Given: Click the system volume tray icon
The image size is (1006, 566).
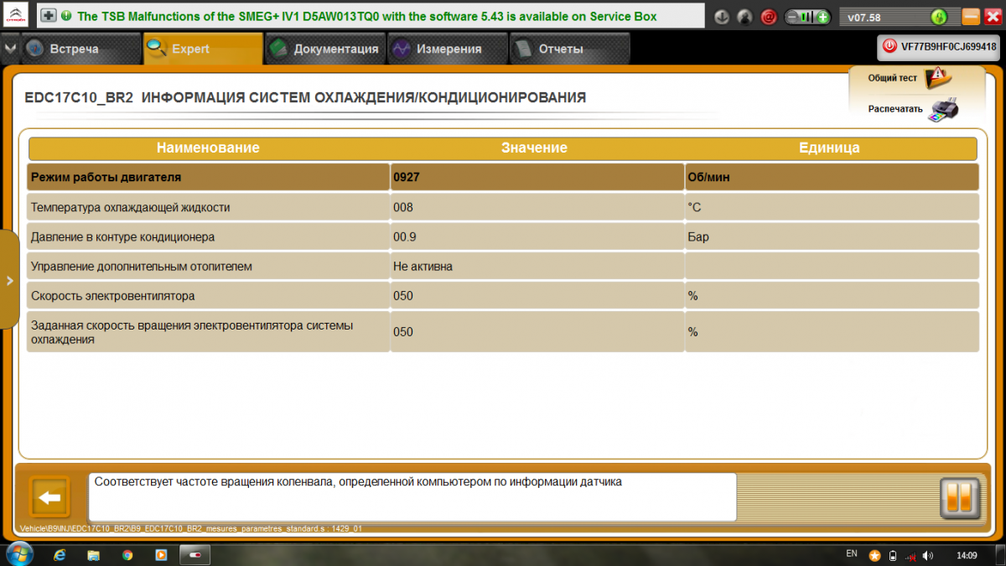Looking at the screenshot, I should [x=929, y=555].
